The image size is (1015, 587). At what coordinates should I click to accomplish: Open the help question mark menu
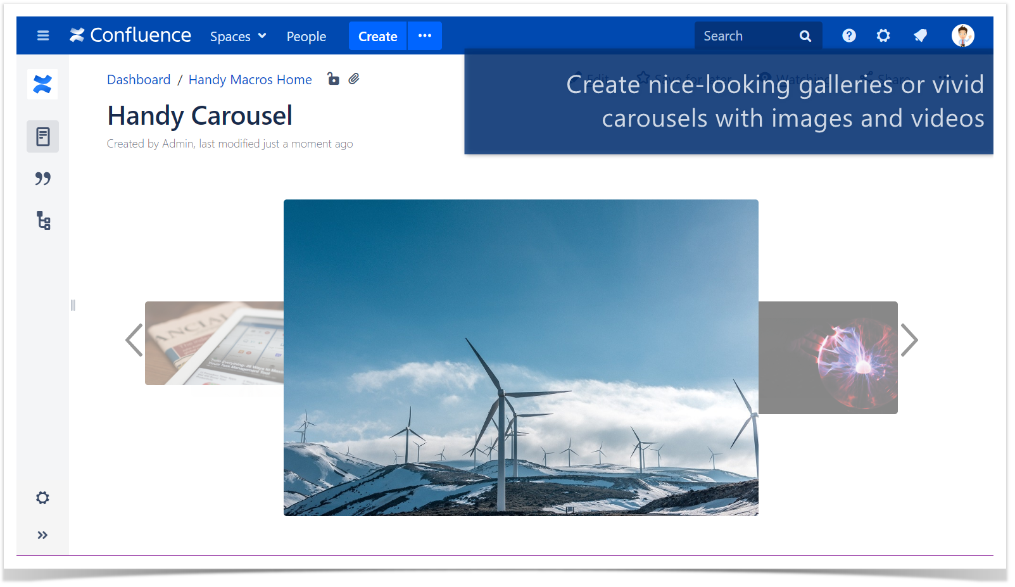tap(849, 35)
